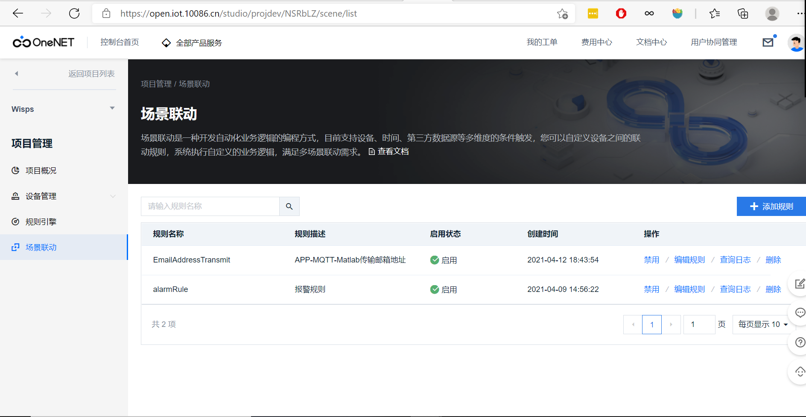Click the magnifier icon to search rules
This screenshot has height=417, width=806.
(x=289, y=206)
